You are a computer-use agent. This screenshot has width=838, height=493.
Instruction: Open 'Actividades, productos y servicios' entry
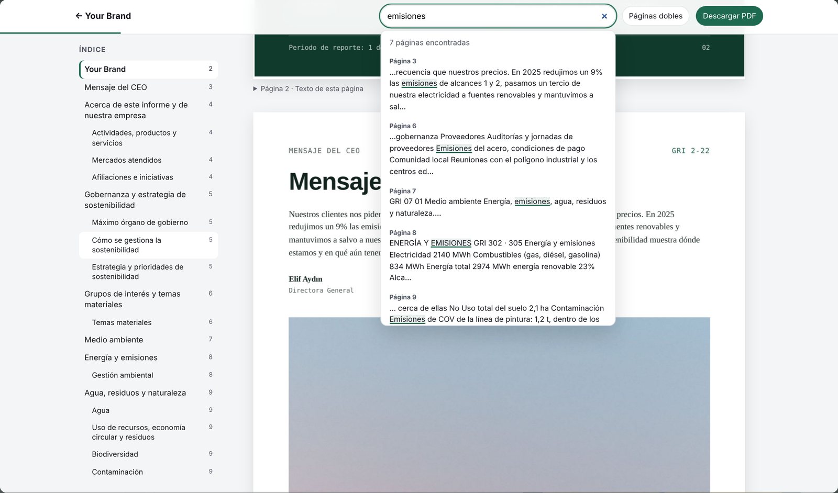point(148,138)
